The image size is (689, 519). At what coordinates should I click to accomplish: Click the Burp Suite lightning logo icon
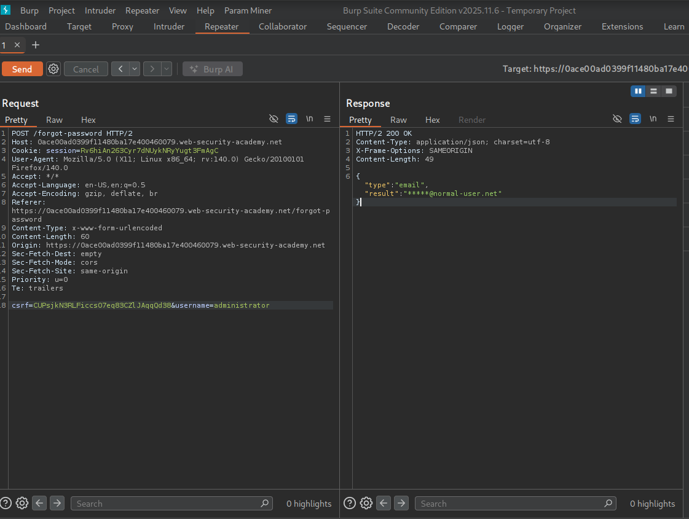(x=6, y=10)
